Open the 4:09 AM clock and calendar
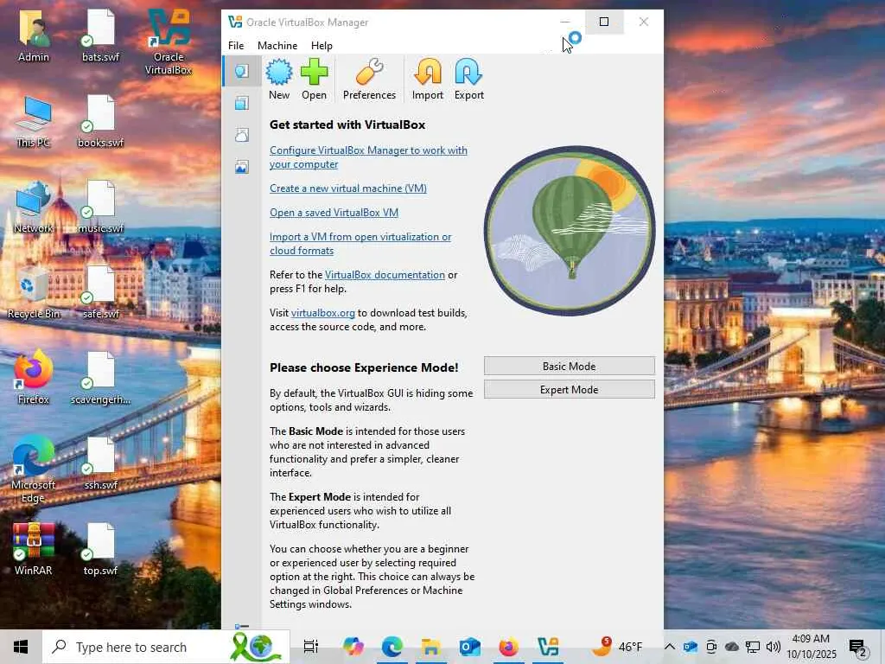This screenshot has height=664, width=885. tap(811, 647)
